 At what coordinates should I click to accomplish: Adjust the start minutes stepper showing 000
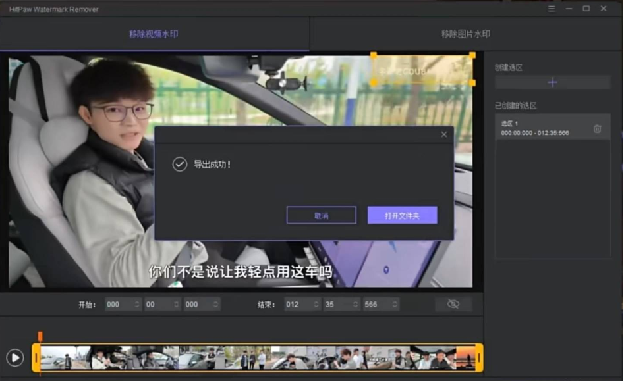tap(138, 305)
